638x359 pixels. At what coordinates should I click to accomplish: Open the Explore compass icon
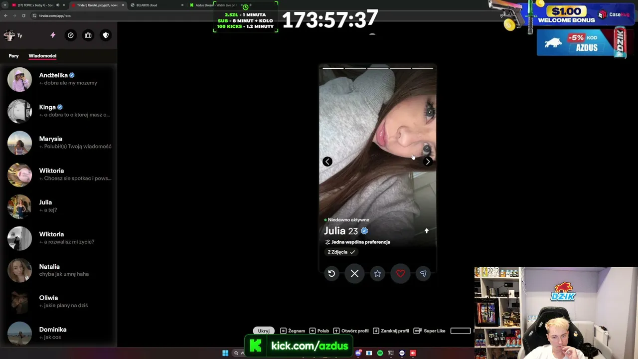coord(71,35)
